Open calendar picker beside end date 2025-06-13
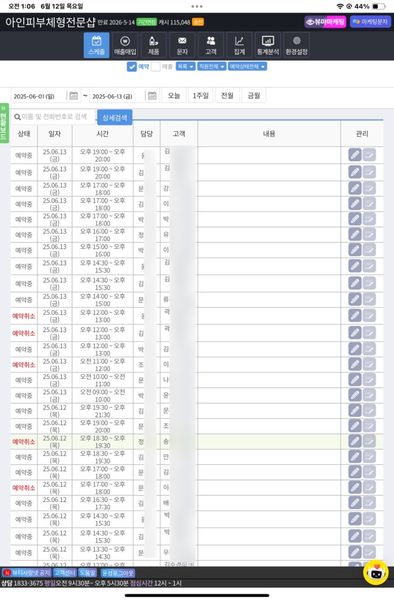394x601 pixels. [152, 96]
